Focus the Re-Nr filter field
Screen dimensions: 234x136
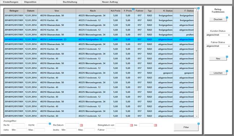(x=18, y=125)
